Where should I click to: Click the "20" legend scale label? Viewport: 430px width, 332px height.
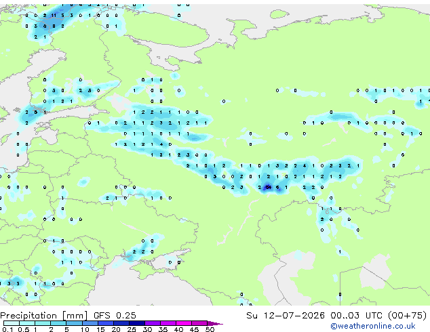pyautogui.click(x=116, y=329)
